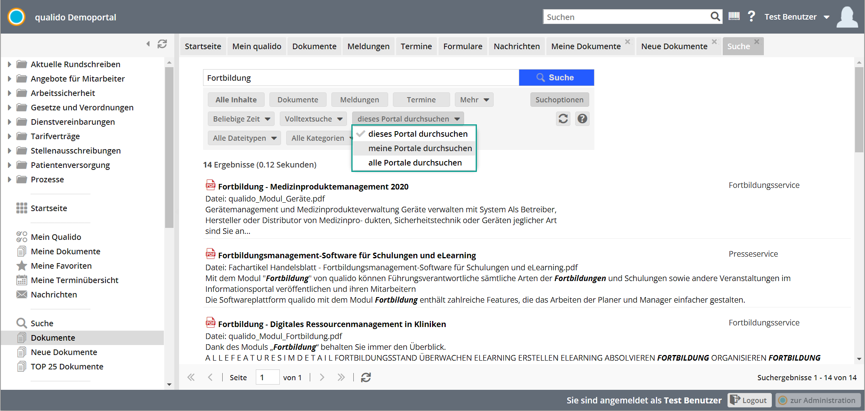This screenshot has width=865, height=411.
Task: Select 'alle Portale durchsuchen' option
Action: point(414,163)
